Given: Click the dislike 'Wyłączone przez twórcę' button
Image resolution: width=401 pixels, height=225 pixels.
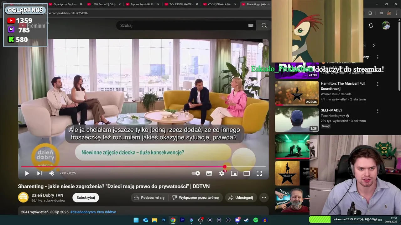Looking at the screenshot, I should (195, 197).
